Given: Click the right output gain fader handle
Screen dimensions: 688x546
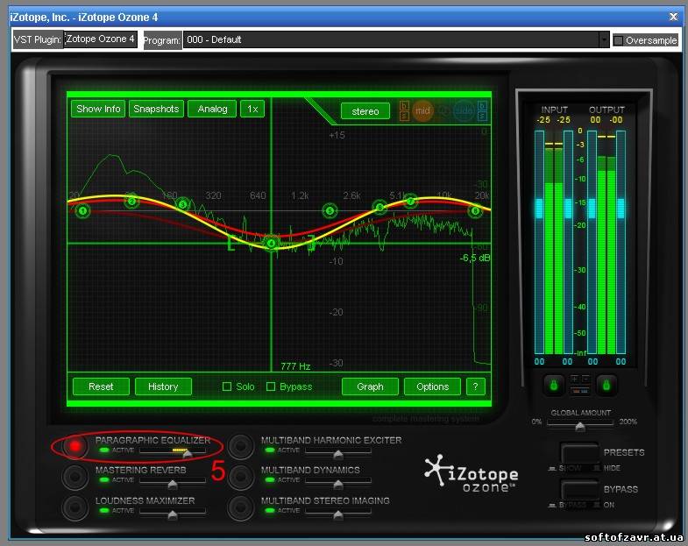Looking at the screenshot, I should (x=621, y=209).
